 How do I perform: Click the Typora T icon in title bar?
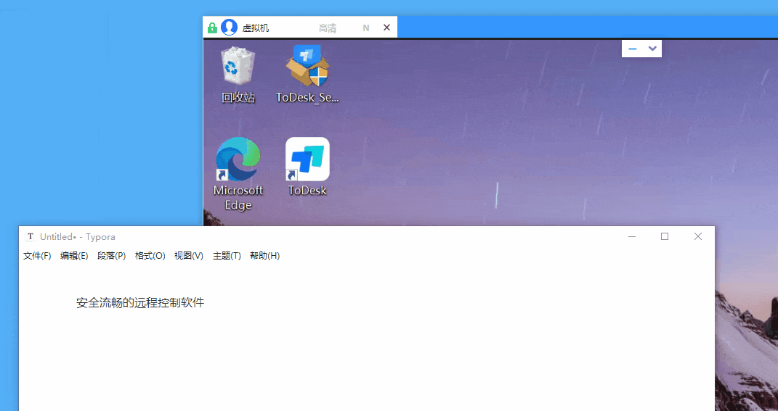point(31,236)
